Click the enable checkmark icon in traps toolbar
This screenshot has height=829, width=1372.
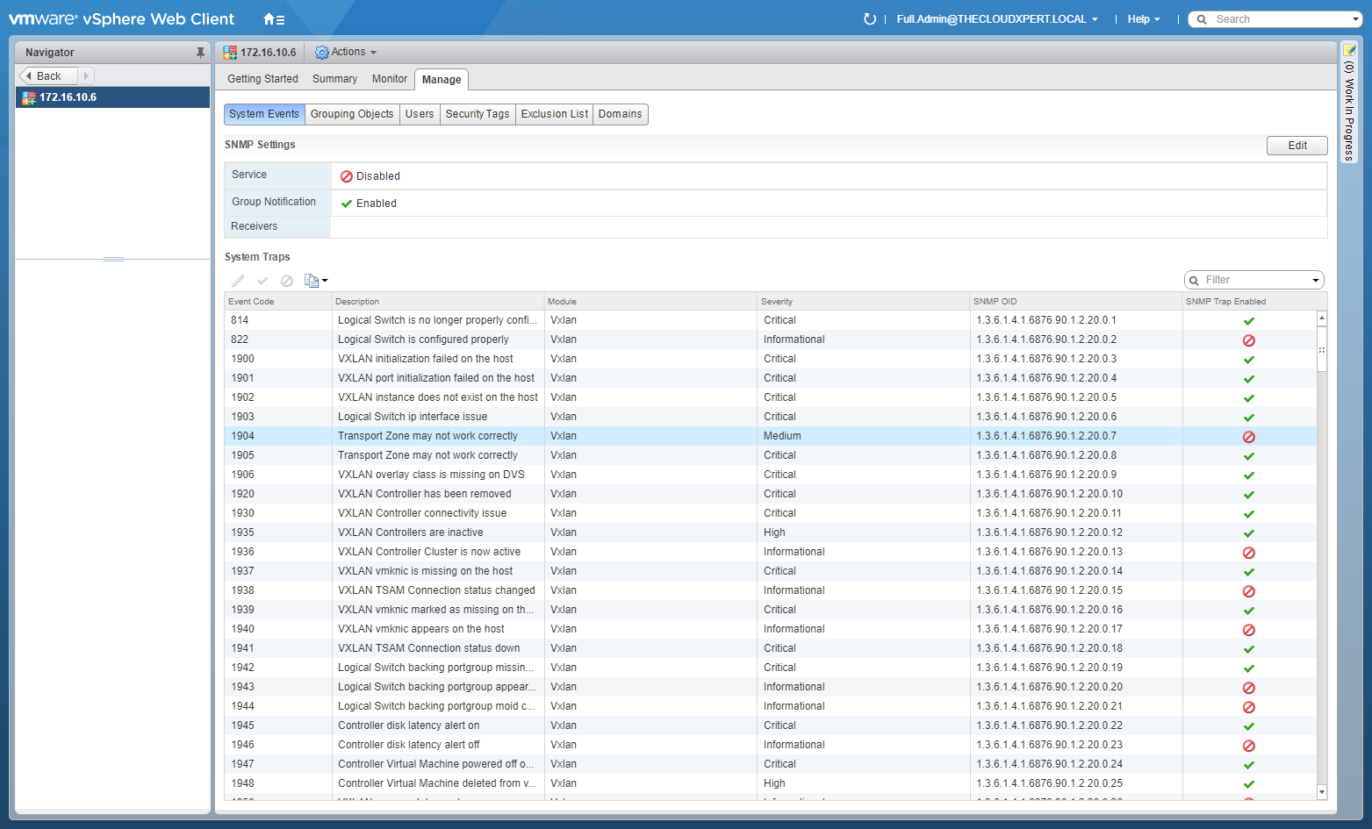coord(262,281)
